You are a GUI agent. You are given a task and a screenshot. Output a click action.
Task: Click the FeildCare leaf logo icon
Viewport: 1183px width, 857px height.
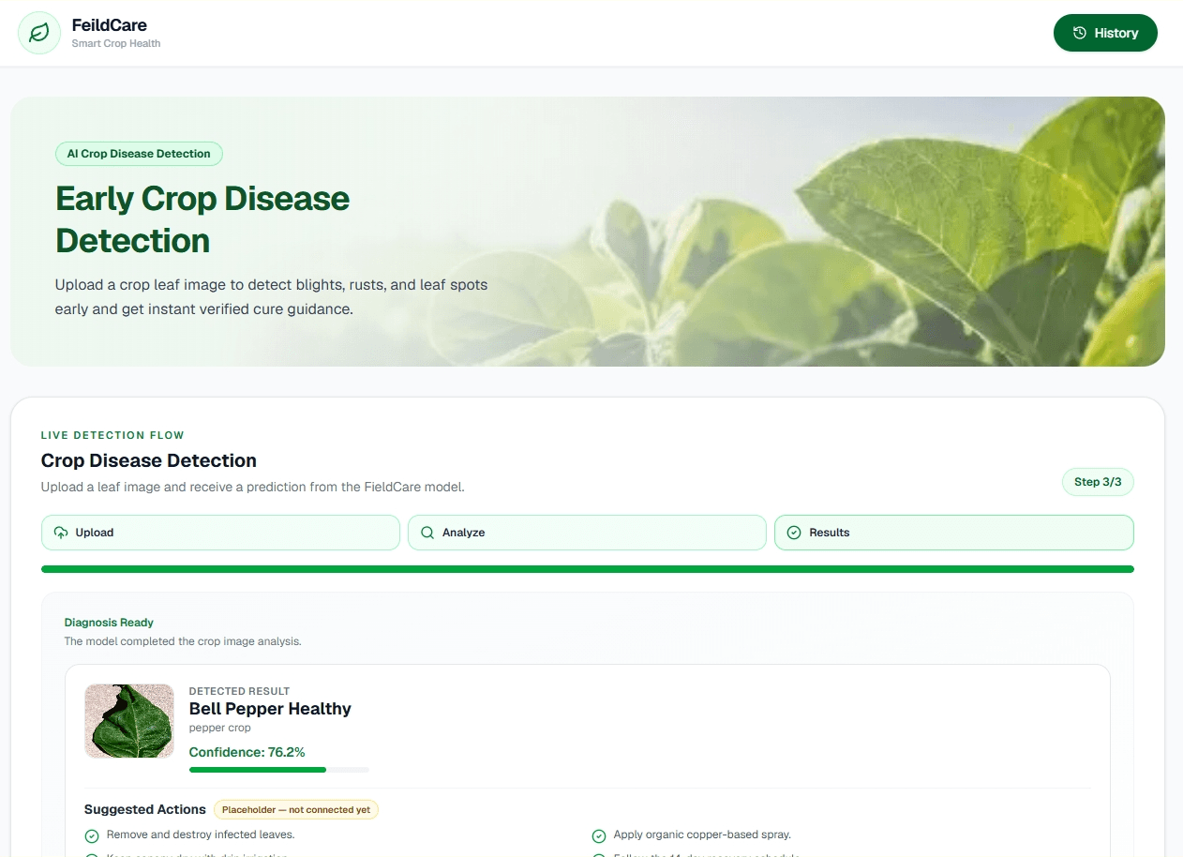pos(39,33)
